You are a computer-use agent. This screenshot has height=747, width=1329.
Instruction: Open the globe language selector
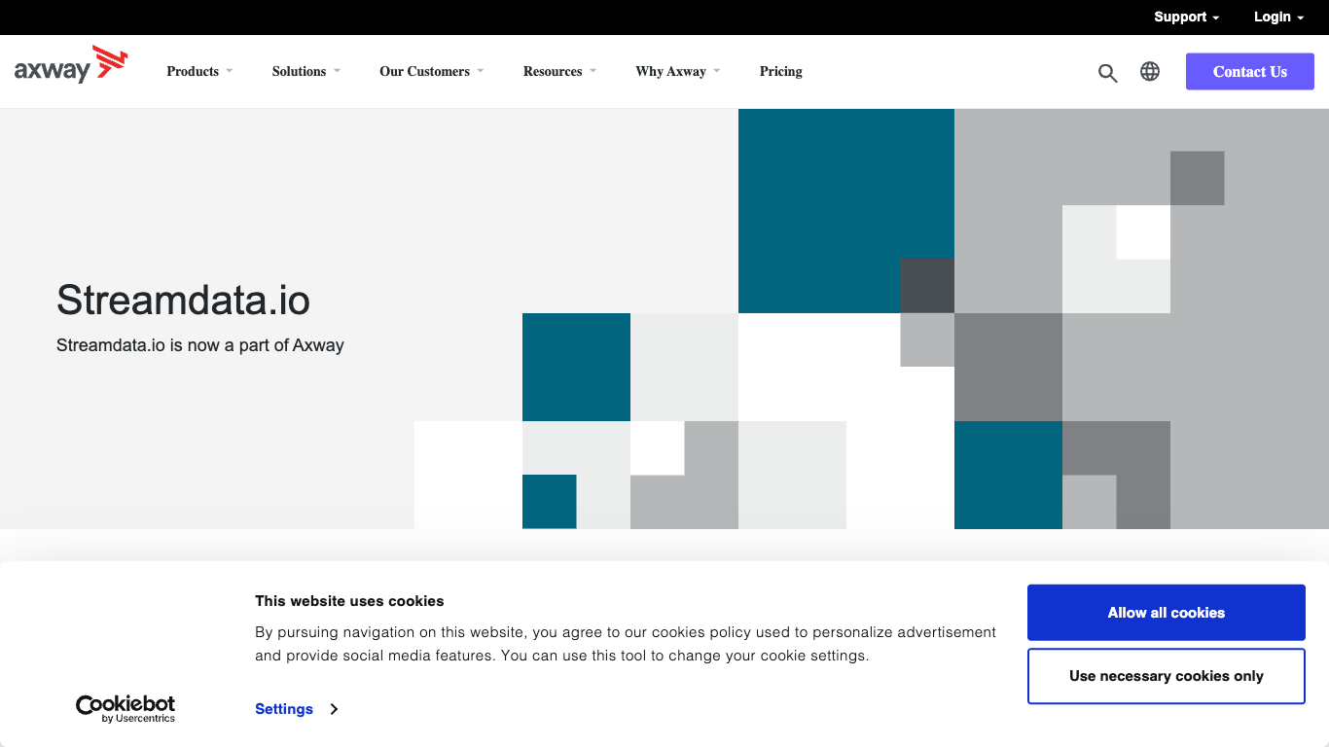[1150, 71]
